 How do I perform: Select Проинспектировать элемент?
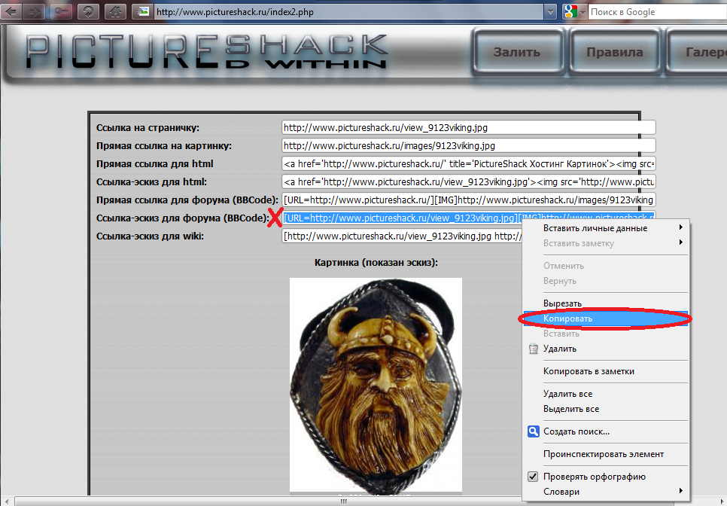coord(606,454)
